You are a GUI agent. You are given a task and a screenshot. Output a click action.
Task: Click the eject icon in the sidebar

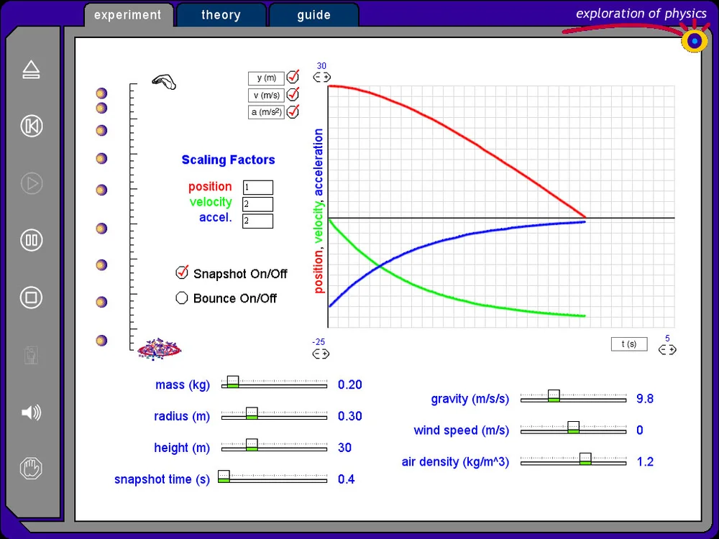point(31,69)
